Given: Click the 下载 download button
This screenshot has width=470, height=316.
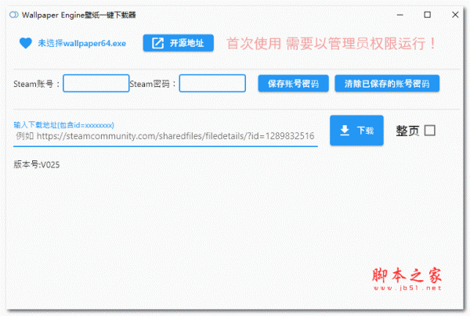Looking at the screenshot, I should [356, 131].
